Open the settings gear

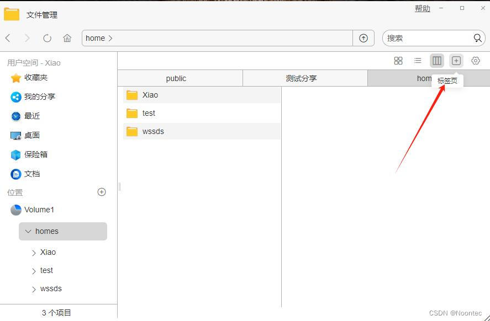476,61
